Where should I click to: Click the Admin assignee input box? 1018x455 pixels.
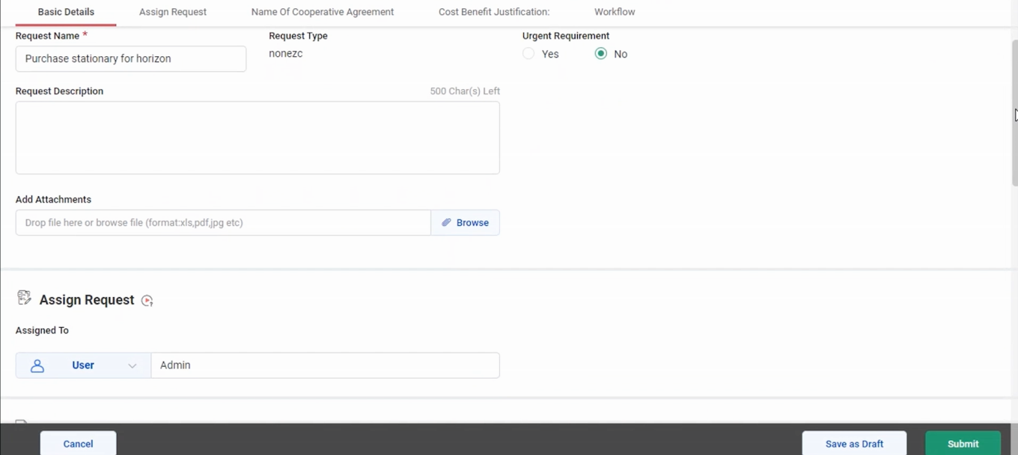click(326, 365)
